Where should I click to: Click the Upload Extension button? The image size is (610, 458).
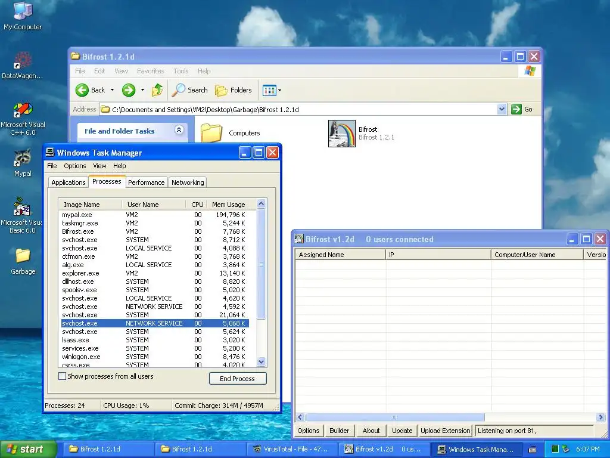pos(445,431)
